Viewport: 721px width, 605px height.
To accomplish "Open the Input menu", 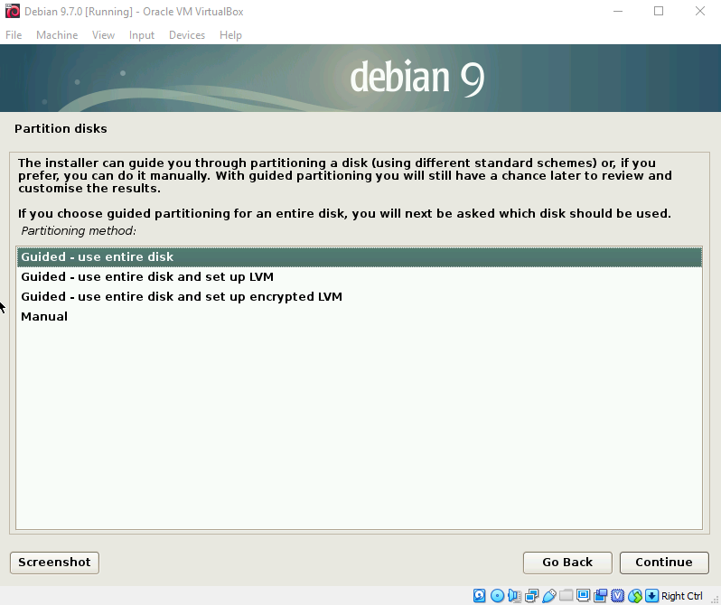I will tap(142, 35).
